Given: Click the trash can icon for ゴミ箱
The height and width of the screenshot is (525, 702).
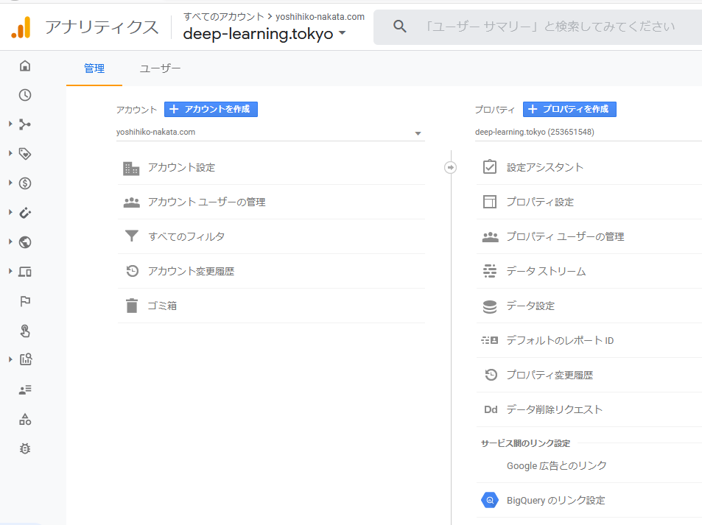Looking at the screenshot, I should click(132, 306).
